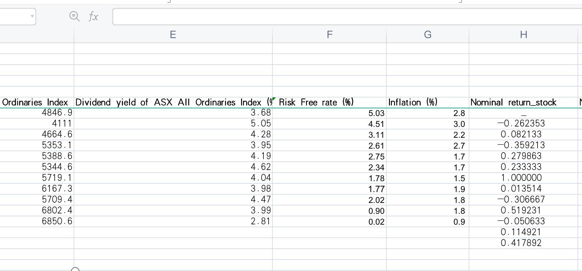Select column G header
Image resolution: width=582 pixels, height=271 pixels.
tap(428, 35)
